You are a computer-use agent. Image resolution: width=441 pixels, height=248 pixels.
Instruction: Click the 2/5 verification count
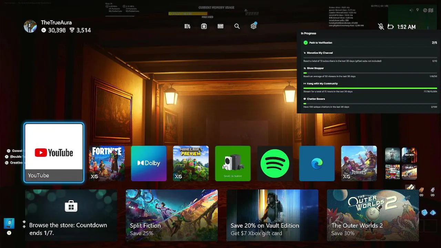point(434,43)
